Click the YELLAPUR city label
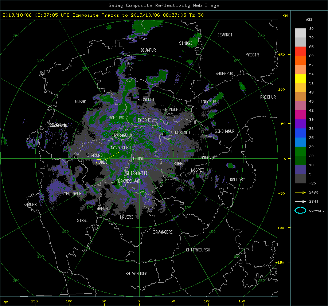328x306 pixels. [x=73, y=194]
